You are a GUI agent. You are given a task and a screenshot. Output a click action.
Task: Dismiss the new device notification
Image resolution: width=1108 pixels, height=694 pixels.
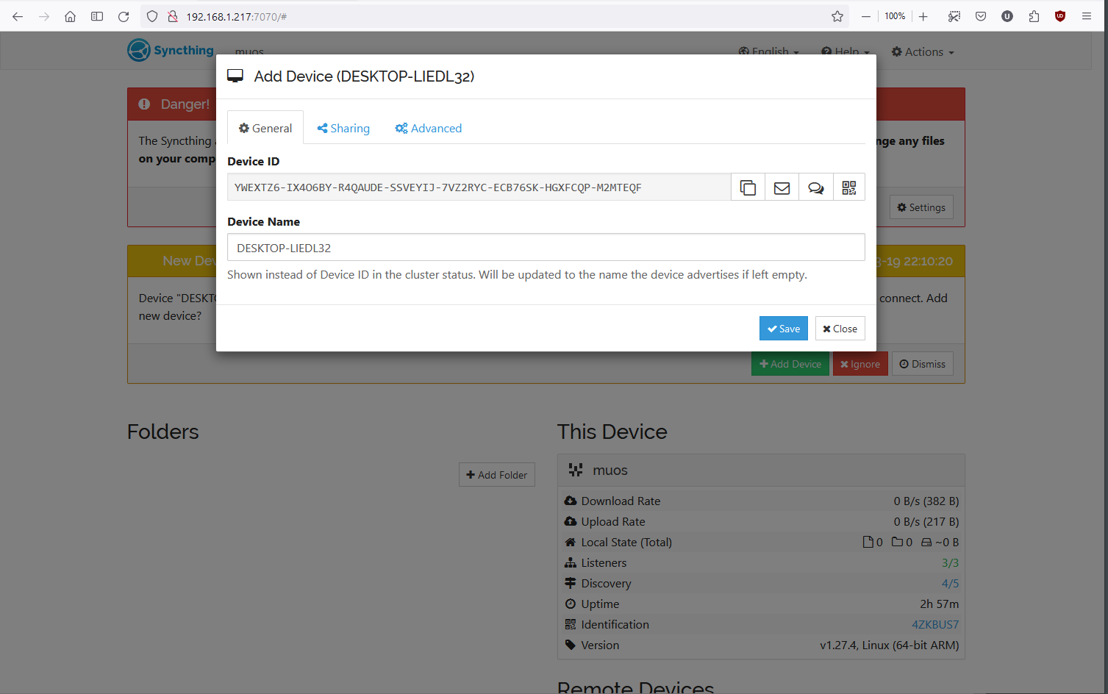922,364
